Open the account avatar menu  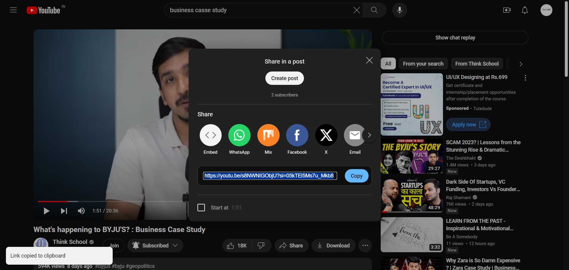pyautogui.click(x=546, y=10)
